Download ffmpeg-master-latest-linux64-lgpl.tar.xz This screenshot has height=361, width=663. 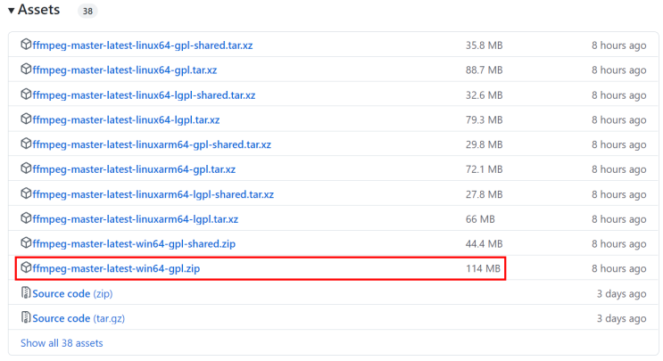coord(126,120)
